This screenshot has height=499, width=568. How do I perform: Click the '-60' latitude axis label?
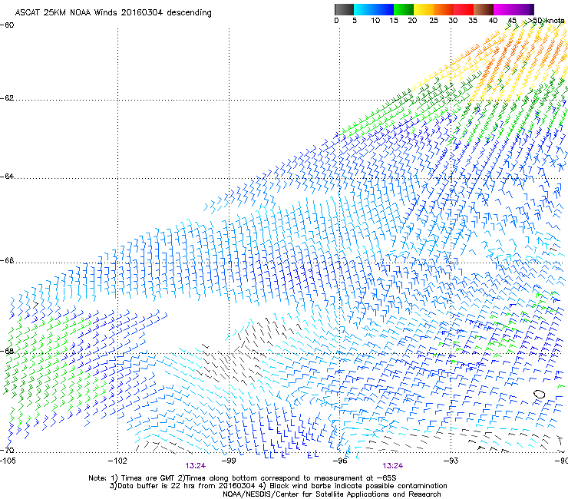coord(7,25)
